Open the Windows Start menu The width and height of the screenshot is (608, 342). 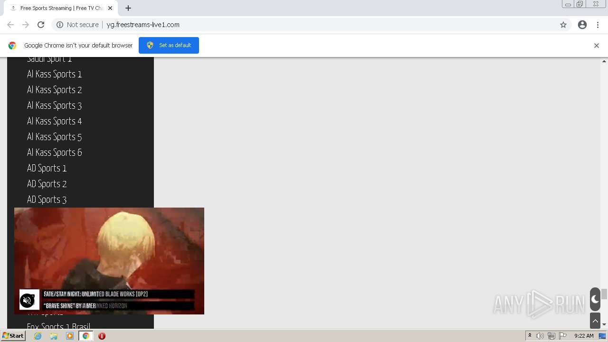point(13,336)
